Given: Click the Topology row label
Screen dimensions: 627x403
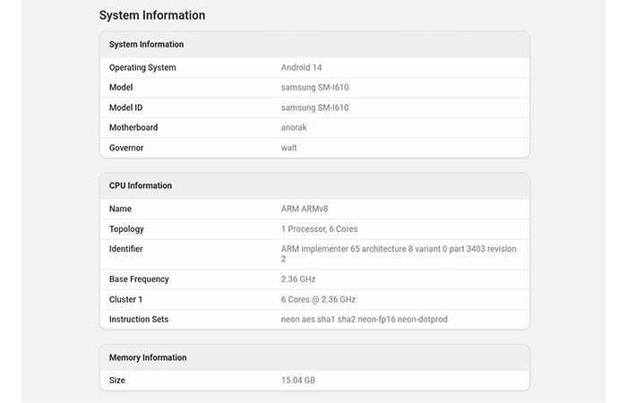Looking at the screenshot, I should coord(126,229).
